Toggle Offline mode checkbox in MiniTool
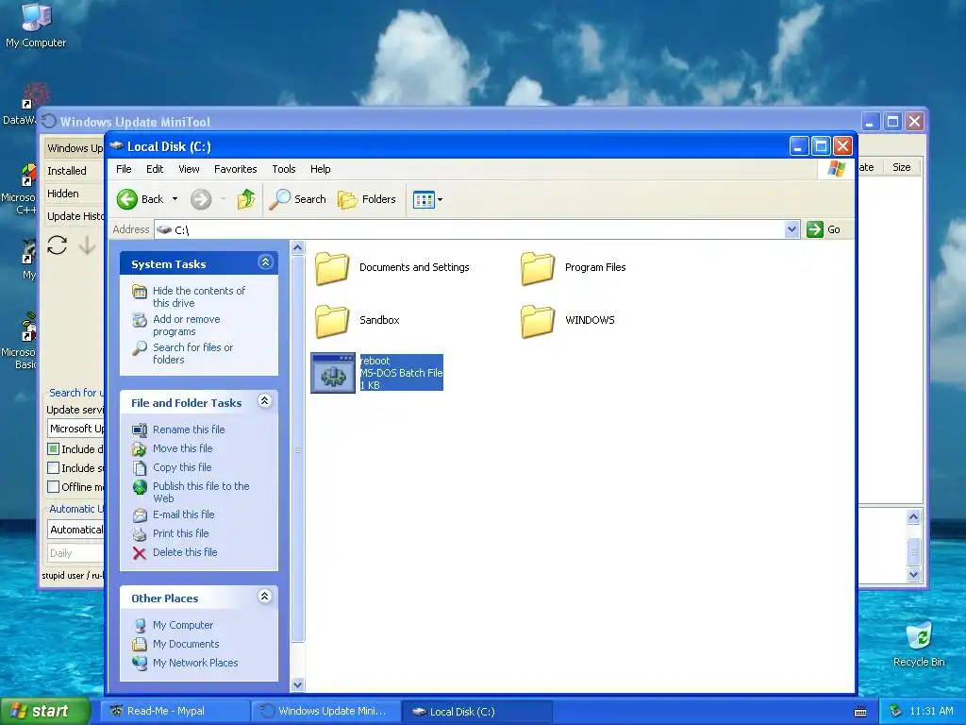The height and width of the screenshot is (725, 966). (x=54, y=487)
